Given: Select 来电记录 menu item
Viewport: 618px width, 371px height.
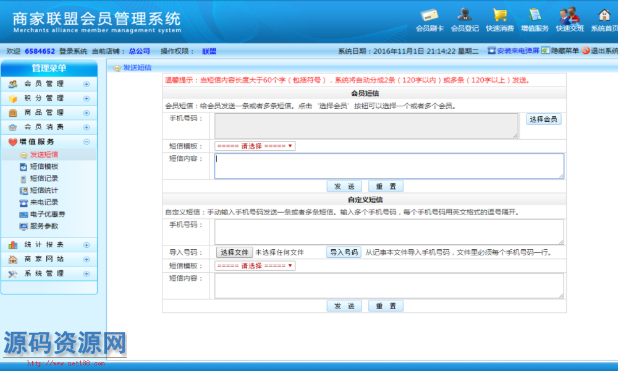Looking at the screenshot, I should pos(44,202).
